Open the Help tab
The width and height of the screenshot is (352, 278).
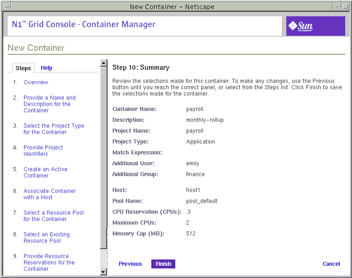[47, 68]
